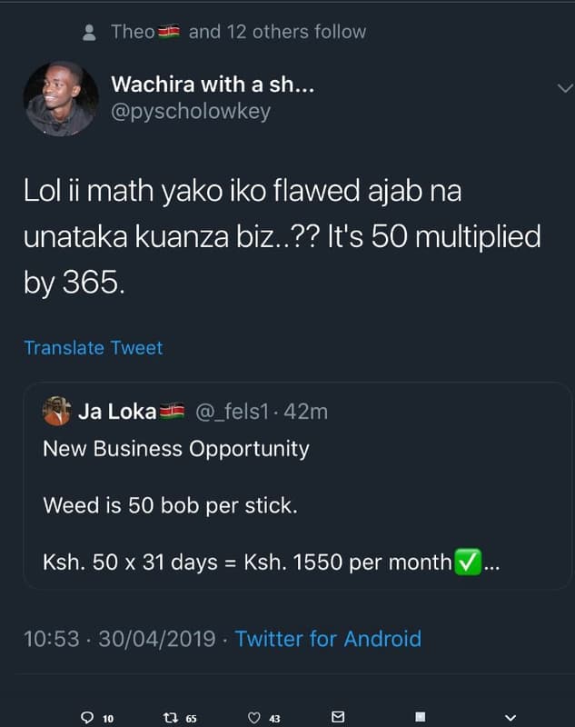Click the 42m timestamp in the quoted tweet
The width and height of the screenshot is (575, 727).
click(x=312, y=412)
